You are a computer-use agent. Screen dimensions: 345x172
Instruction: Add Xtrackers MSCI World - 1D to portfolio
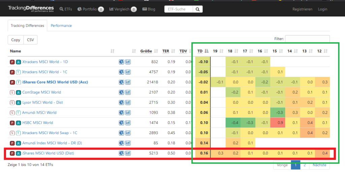[x=121, y=62]
